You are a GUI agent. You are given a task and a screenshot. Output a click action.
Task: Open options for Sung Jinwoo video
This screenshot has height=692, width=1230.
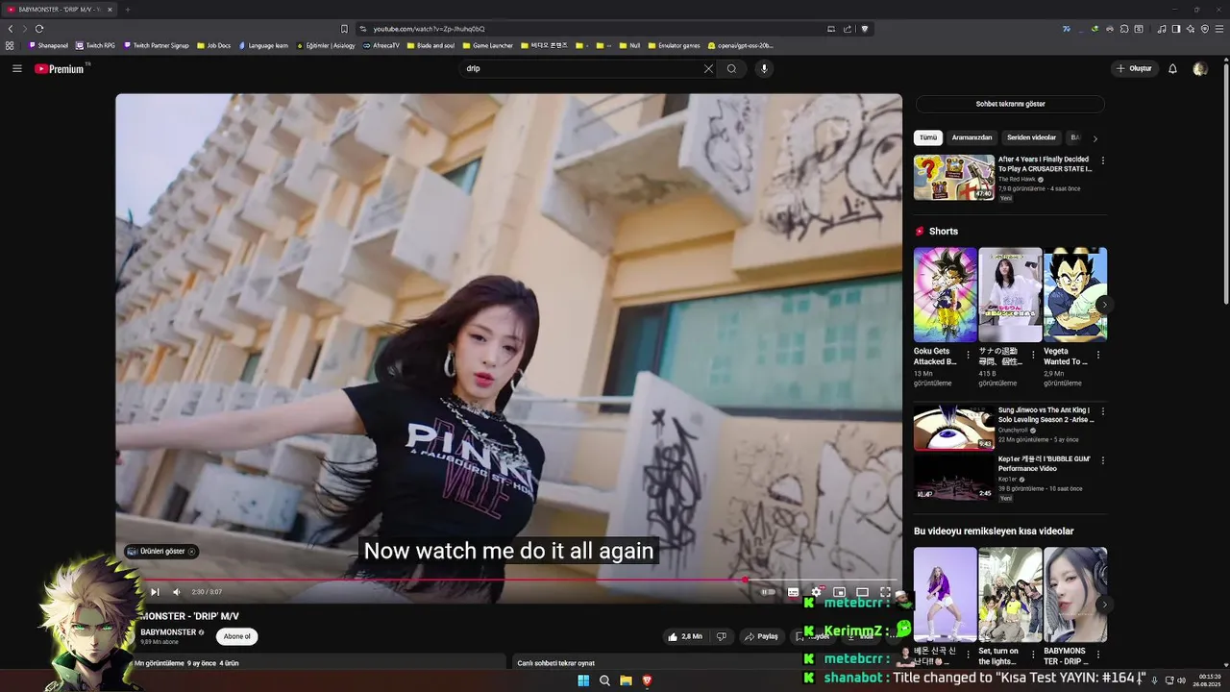pos(1102,410)
